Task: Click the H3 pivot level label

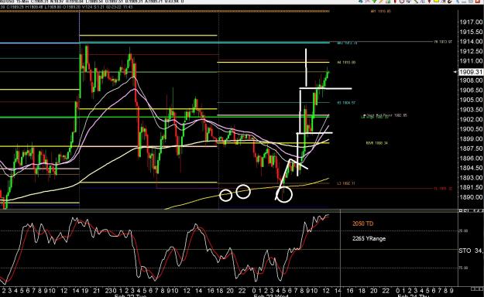Action: [x=346, y=103]
